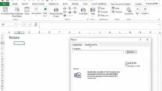Click the File name input field
The height and width of the screenshot is (91, 162).
tap(98, 52)
